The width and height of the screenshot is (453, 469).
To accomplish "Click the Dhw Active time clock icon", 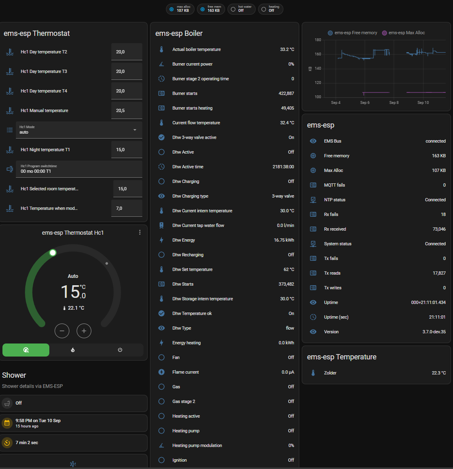I will 161,167.
